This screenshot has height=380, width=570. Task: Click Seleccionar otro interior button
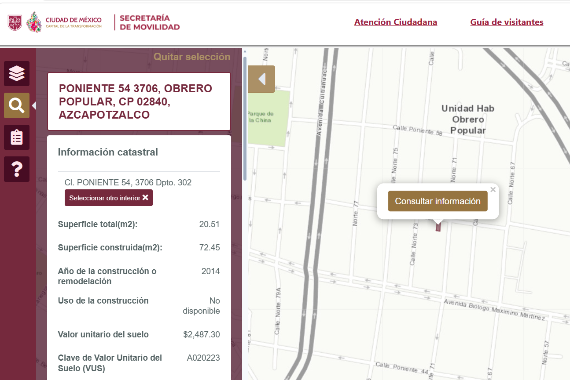click(x=109, y=198)
